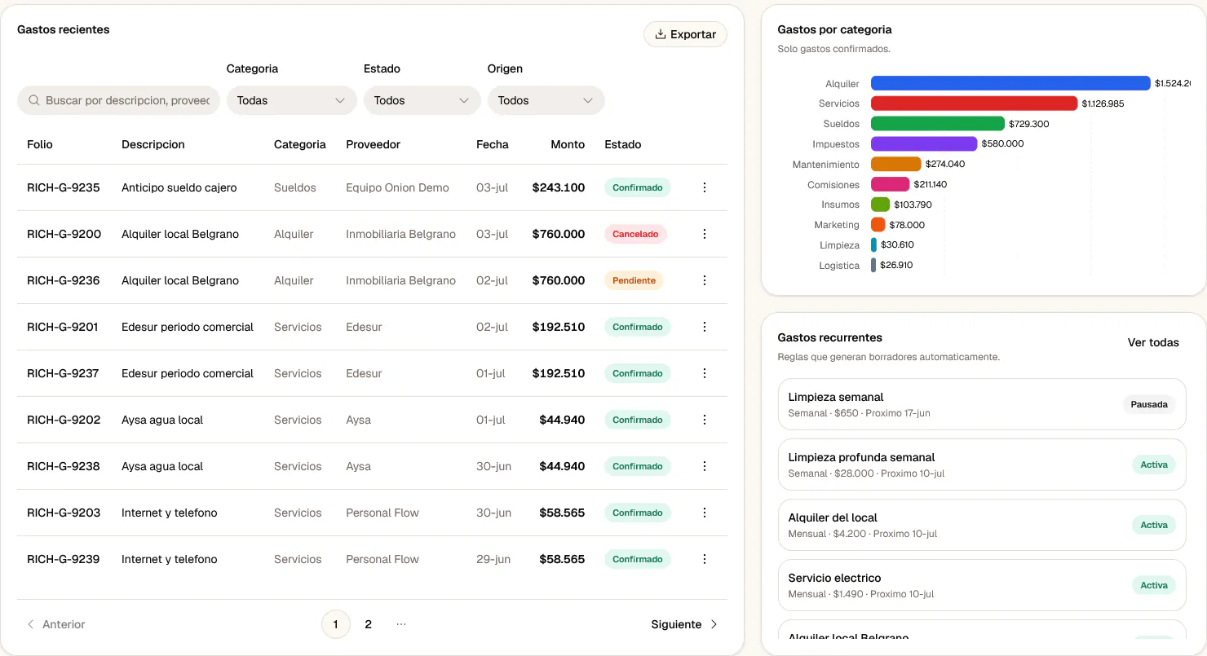
Task: Click Anticipo sueldo cajero description
Action: pyautogui.click(x=179, y=187)
